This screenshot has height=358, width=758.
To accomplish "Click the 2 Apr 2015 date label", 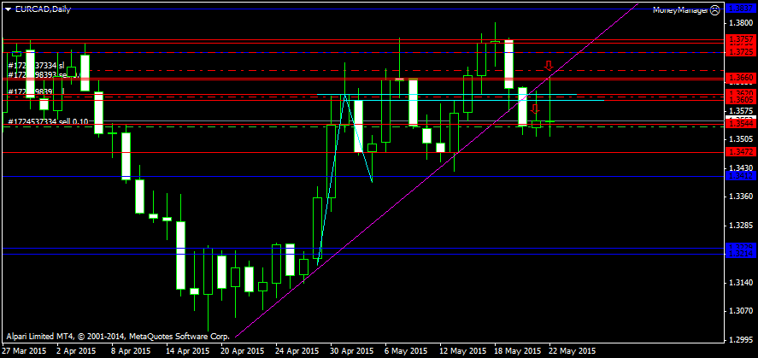I will (76, 351).
